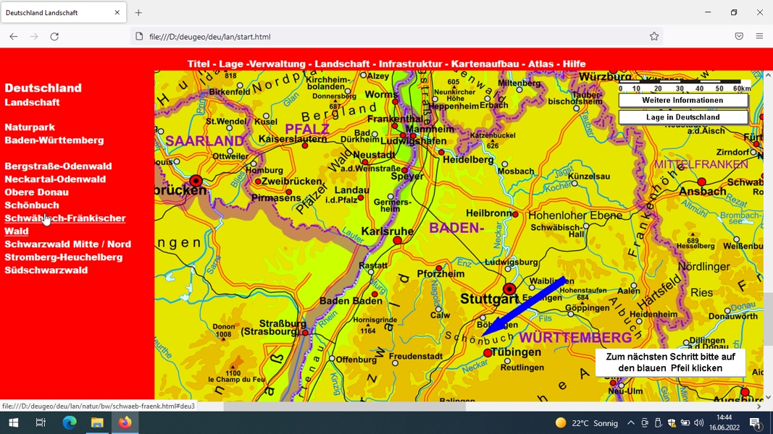
Task: Click the Lage in Deutschland button
Action: 682,117
